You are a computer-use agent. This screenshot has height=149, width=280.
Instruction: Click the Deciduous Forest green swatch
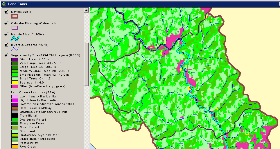pyautogui.click(x=15, y=120)
